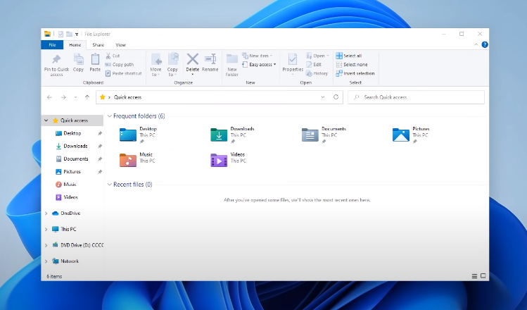Click Invert selection in ribbon
Viewport: 527px width, 310px height.
coord(355,73)
